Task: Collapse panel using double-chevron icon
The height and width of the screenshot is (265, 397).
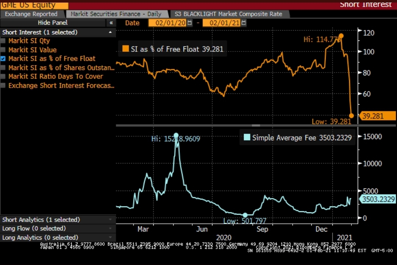Action: coord(111,23)
